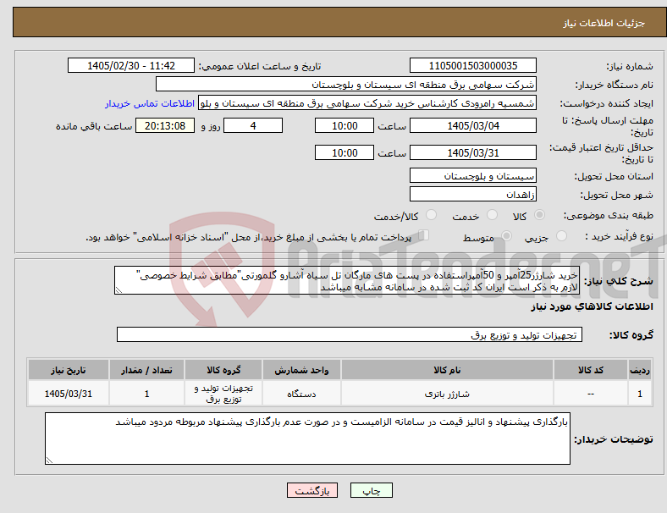
Task: Click the price validity date 1405/03/31 field
Action: click(x=473, y=152)
